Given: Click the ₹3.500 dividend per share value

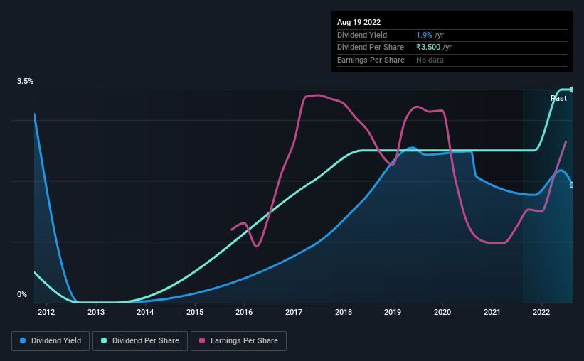Looking at the screenshot, I should (x=428, y=48).
